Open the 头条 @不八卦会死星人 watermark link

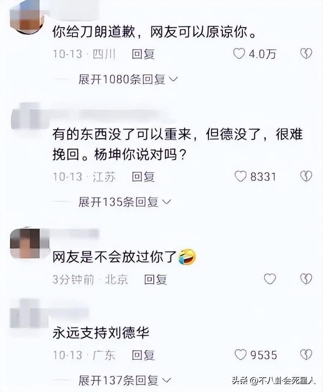tap(274, 380)
